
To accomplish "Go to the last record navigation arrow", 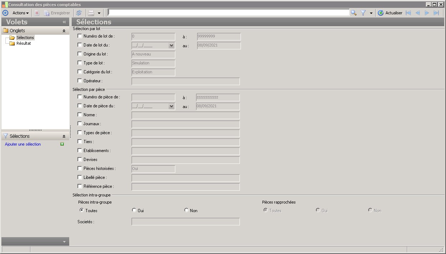I will click(x=436, y=13).
